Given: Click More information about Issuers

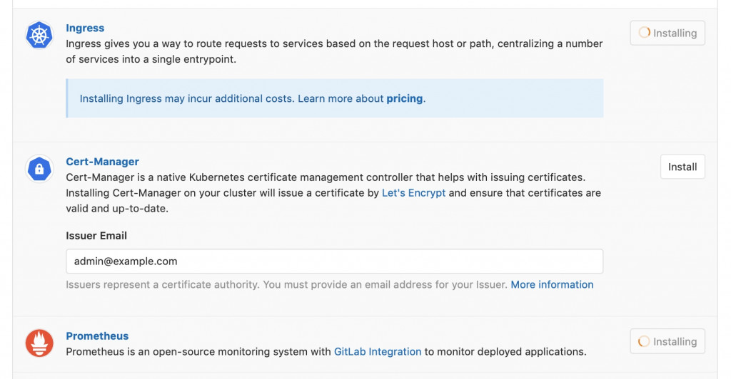Looking at the screenshot, I should (552, 284).
